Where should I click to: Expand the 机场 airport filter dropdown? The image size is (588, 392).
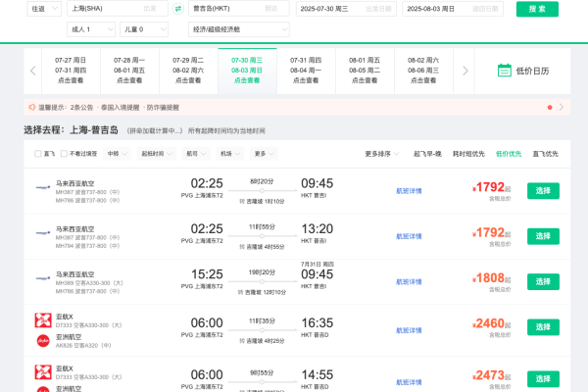pos(230,154)
